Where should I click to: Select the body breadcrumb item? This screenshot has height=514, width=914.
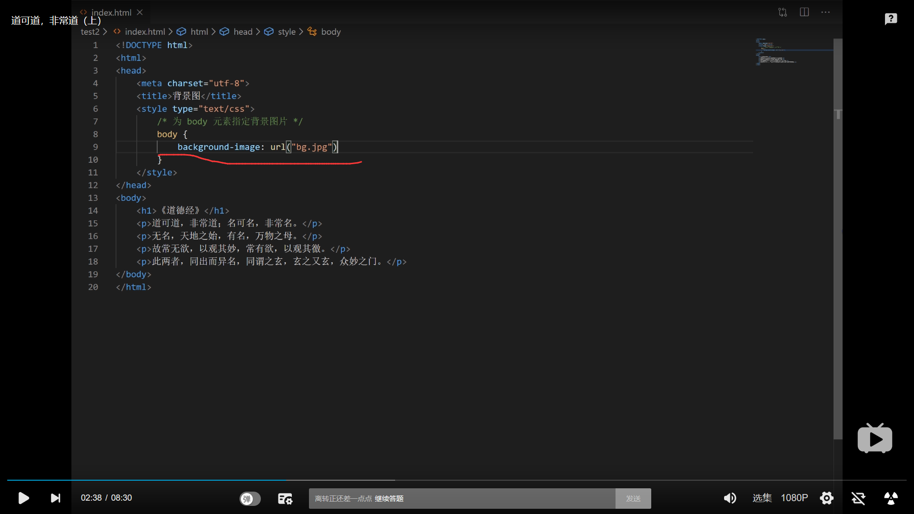[x=331, y=31]
